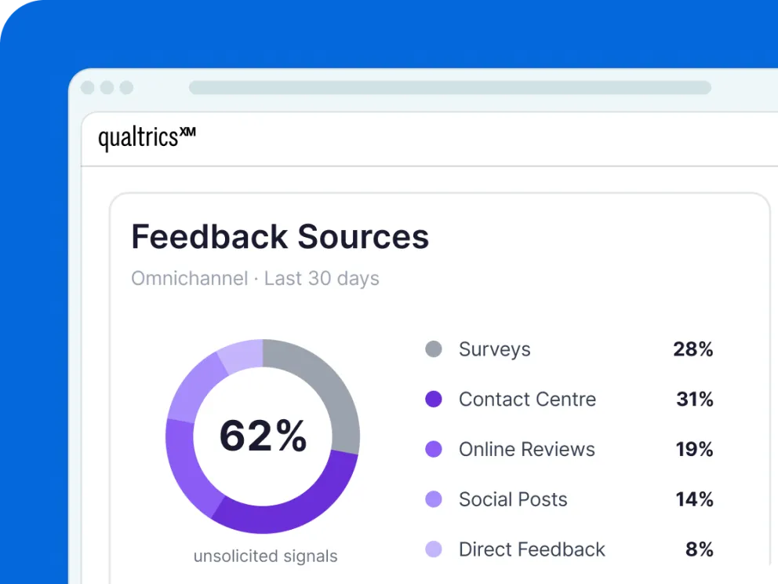Click the Social Posts legend label

pyautogui.click(x=513, y=499)
